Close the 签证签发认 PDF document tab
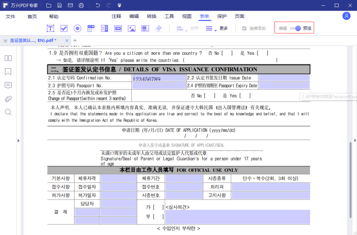357x235 pixels. [x=67, y=41]
